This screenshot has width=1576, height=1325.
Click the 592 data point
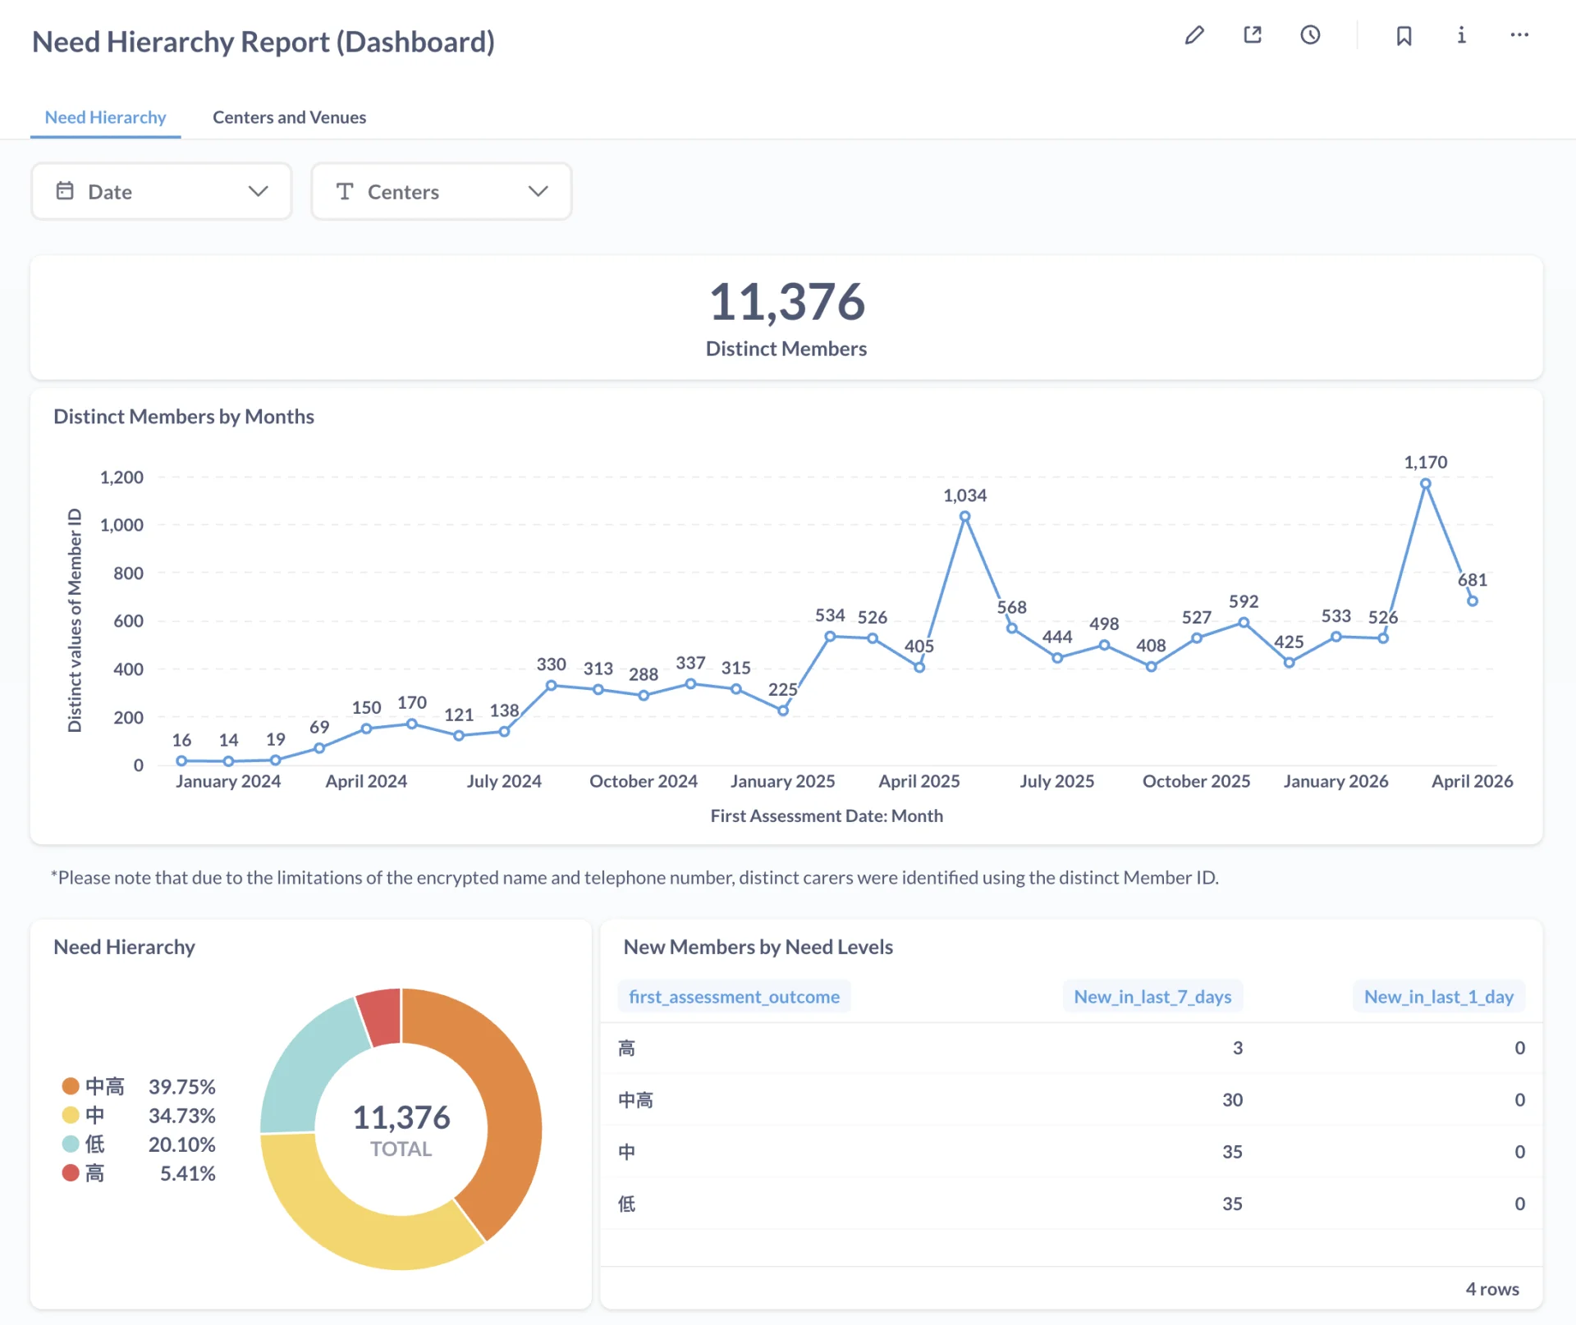pyautogui.click(x=1244, y=623)
